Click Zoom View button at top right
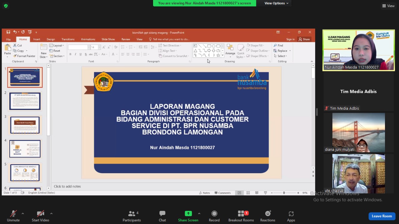The height and width of the screenshot is (224, 399). [388, 6]
